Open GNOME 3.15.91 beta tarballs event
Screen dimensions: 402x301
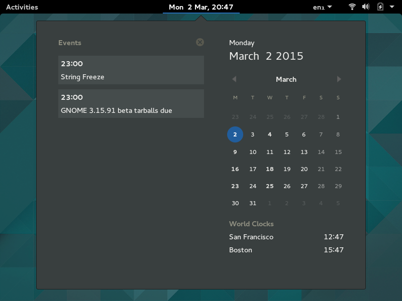(131, 104)
